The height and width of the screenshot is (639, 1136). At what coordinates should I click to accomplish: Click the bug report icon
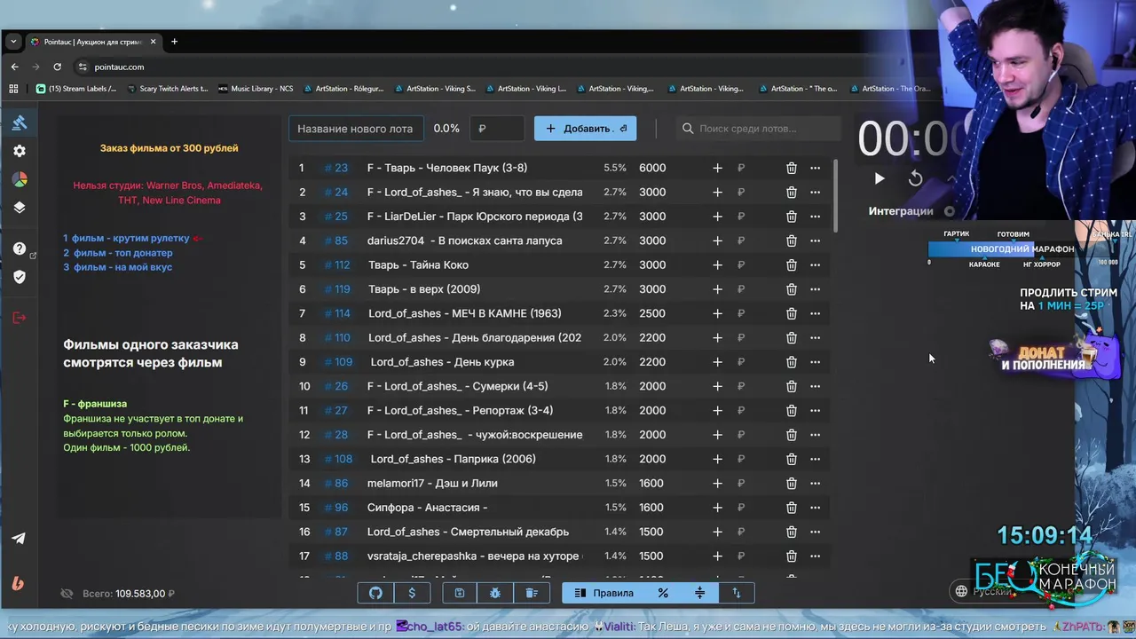click(x=495, y=593)
